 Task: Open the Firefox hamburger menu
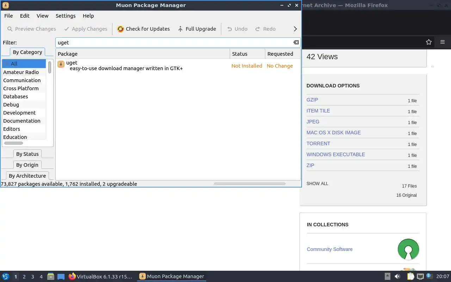(443, 42)
